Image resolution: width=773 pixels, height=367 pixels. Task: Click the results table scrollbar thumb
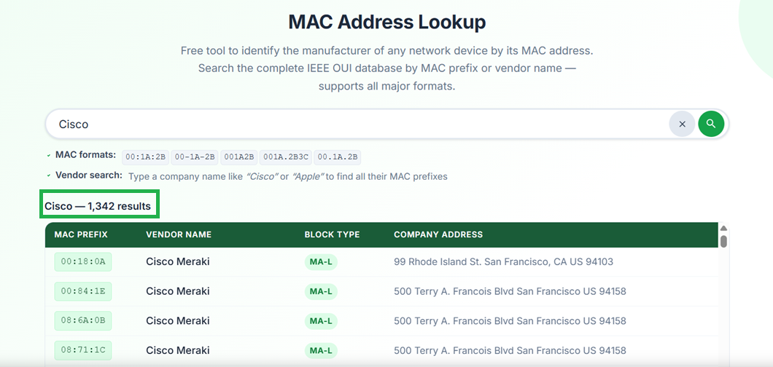pyautogui.click(x=723, y=241)
